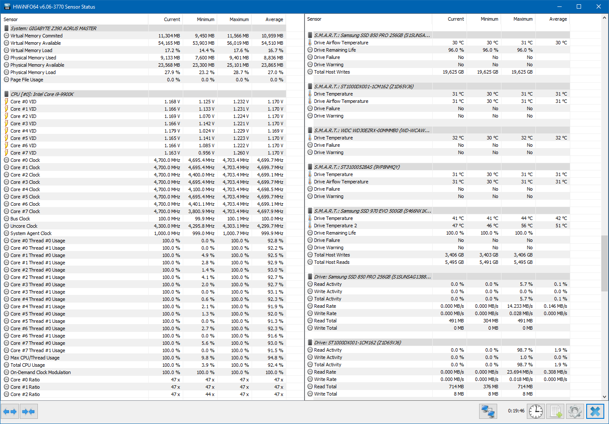
Task: Click the clock reset timer icon
Action: click(x=536, y=412)
